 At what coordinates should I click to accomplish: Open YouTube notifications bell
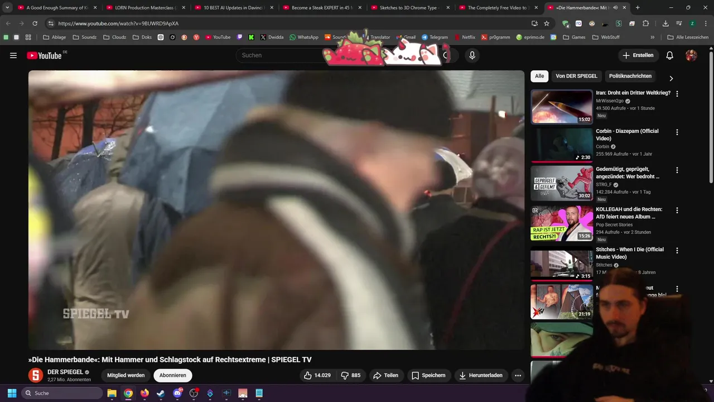click(x=669, y=55)
